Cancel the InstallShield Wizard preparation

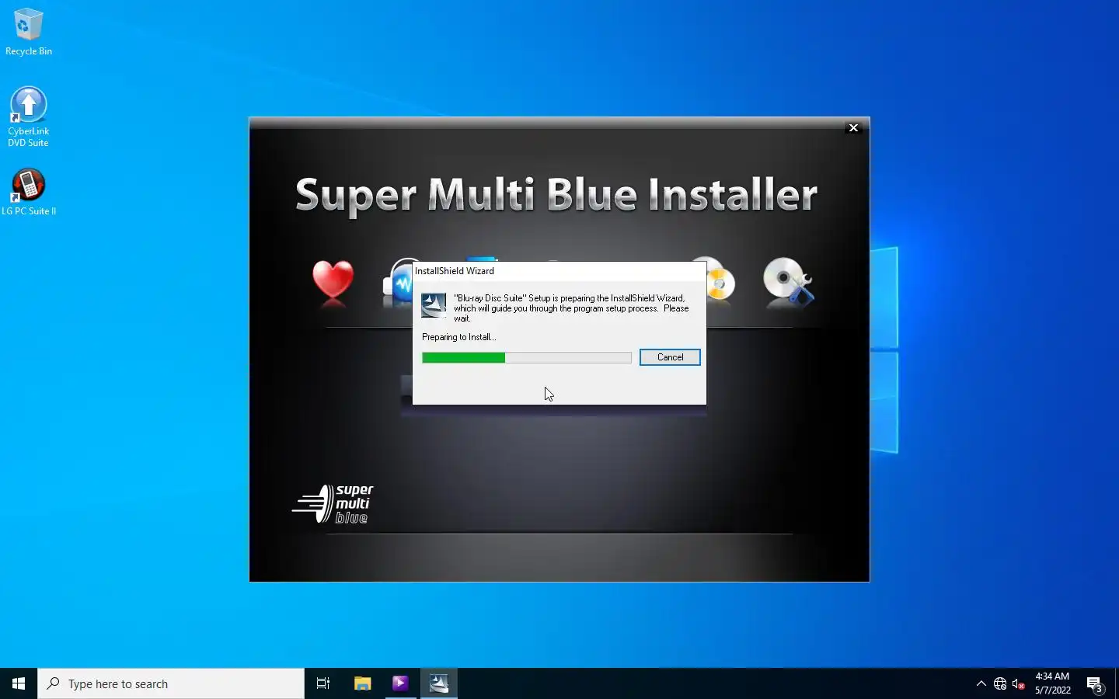(670, 357)
